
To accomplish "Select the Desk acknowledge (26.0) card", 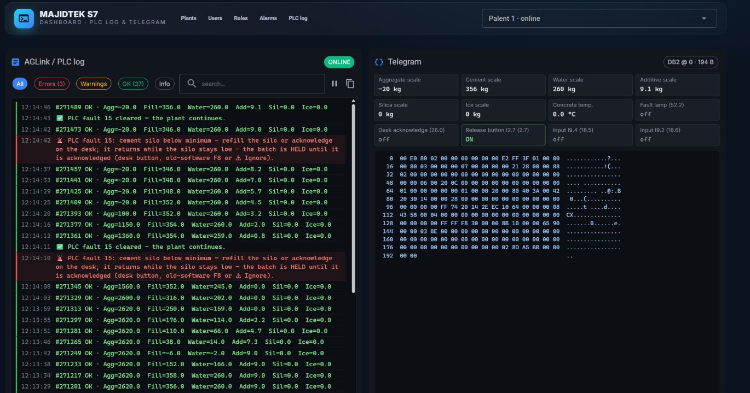I will coord(416,135).
